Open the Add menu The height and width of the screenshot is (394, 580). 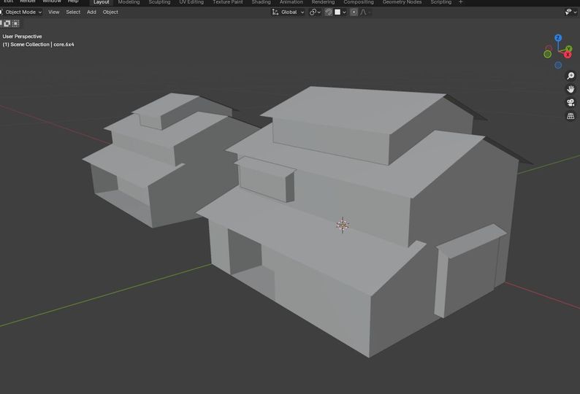[91, 12]
